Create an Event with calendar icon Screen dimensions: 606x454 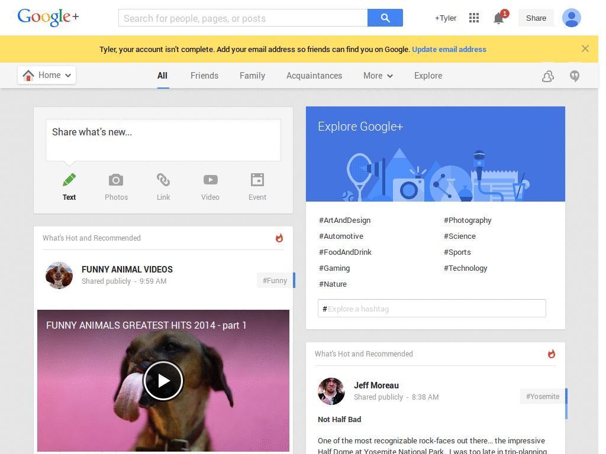(257, 180)
